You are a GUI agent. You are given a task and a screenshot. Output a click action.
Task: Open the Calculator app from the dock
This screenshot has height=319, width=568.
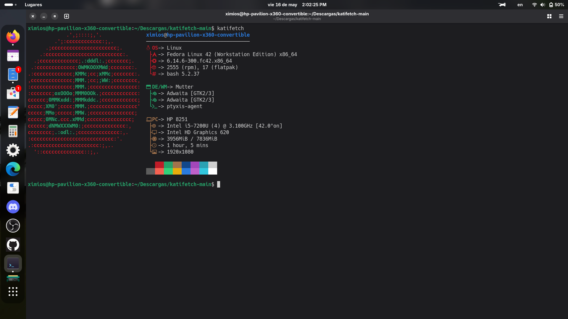[x=13, y=131]
